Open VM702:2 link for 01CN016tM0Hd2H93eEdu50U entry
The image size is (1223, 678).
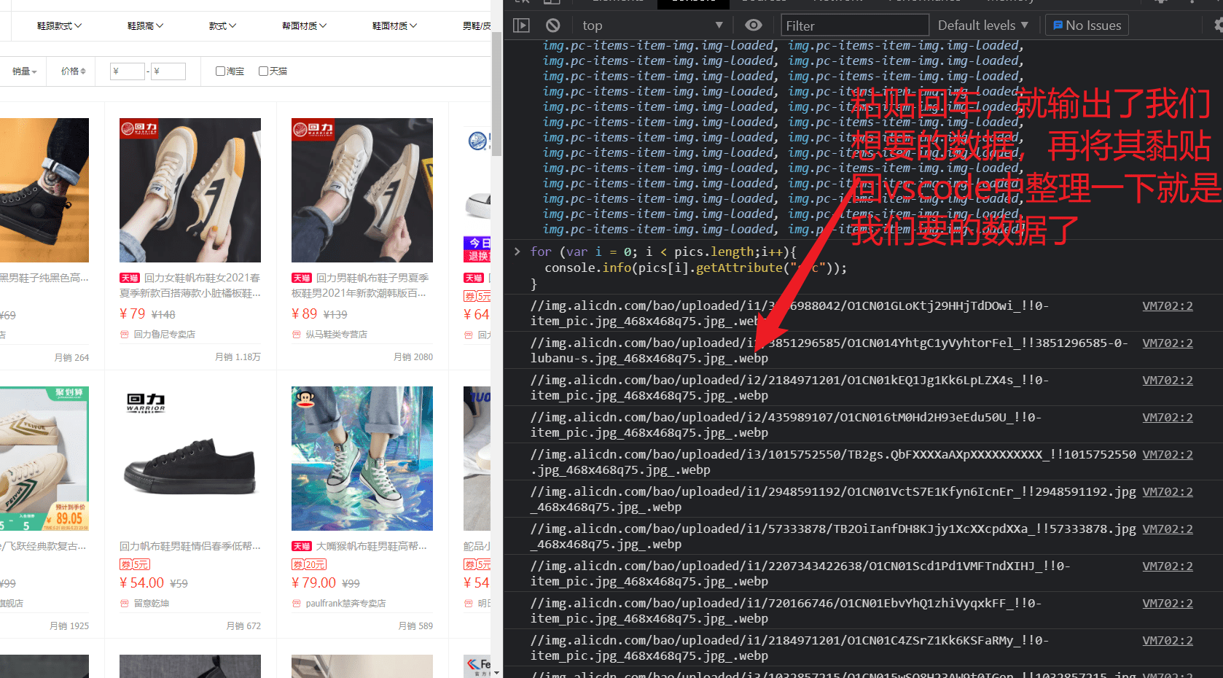(x=1168, y=418)
